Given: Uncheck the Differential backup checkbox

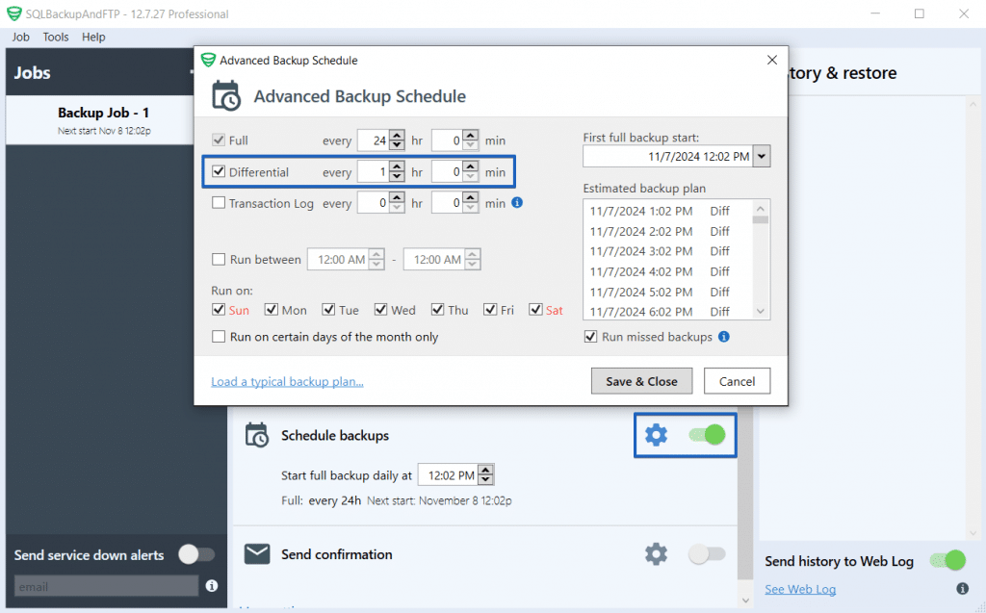Looking at the screenshot, I should tap(219, 172).
